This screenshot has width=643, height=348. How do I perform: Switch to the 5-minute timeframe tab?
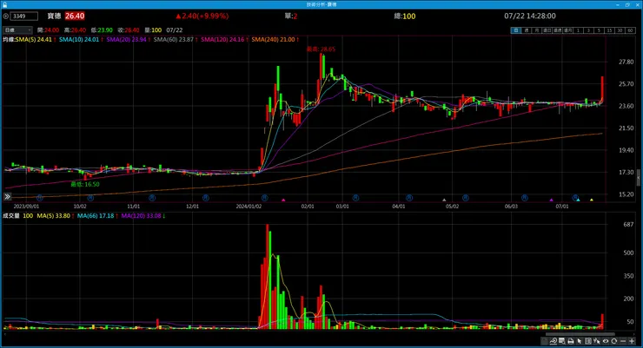click(599, 30)
